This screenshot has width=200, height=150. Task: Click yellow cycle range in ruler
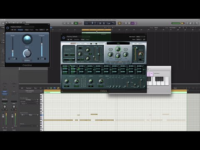point(96,30)
